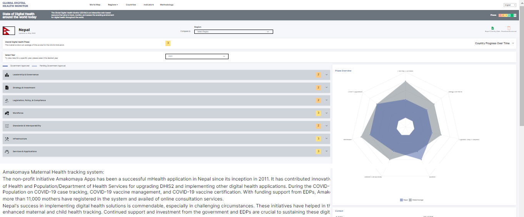Expand the Strategy & Investment row chevron
This screenshot has height=217, width=524.
click(x=327, y=88)
